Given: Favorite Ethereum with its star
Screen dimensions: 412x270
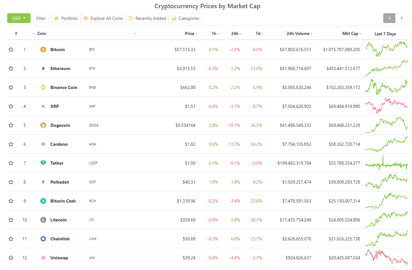Looking at the screenshot, I should tap(11, 68).
